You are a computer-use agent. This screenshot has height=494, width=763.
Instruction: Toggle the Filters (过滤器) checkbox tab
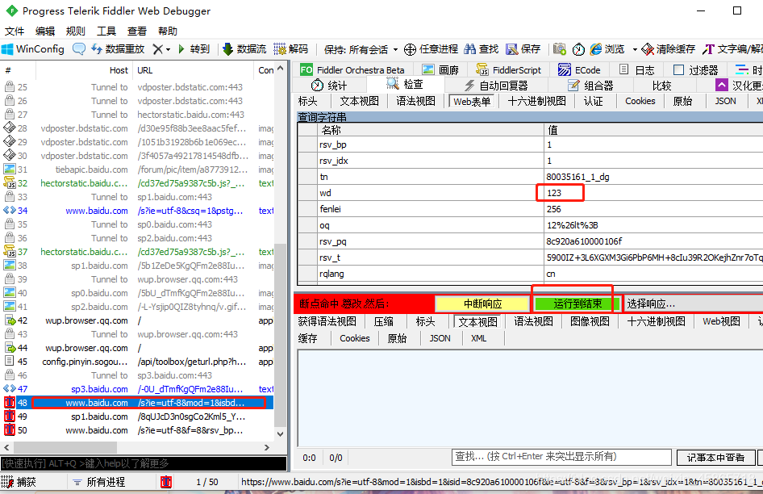coord(696,70)
